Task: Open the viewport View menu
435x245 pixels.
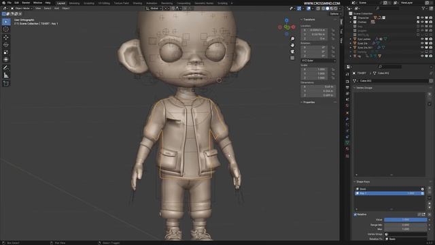Action: point(38,8)
